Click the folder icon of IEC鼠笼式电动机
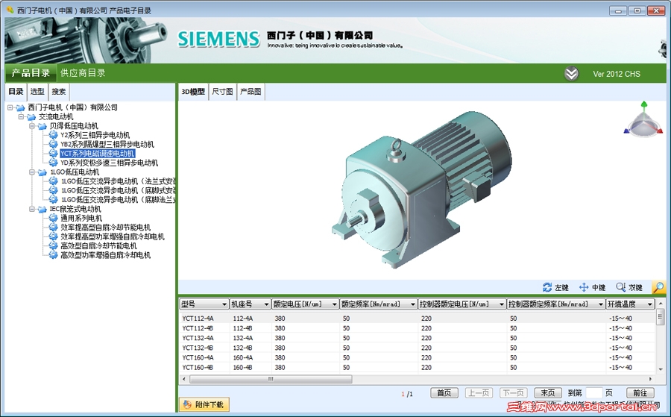 coord(42,209)
